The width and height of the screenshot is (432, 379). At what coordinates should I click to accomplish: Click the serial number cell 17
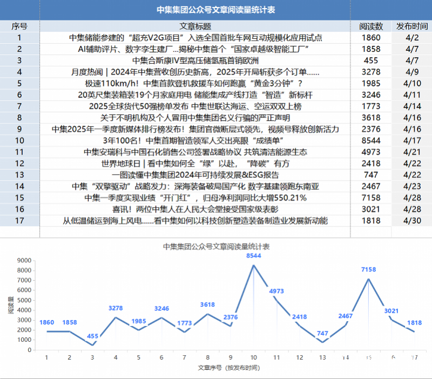[x=19, y=221]
